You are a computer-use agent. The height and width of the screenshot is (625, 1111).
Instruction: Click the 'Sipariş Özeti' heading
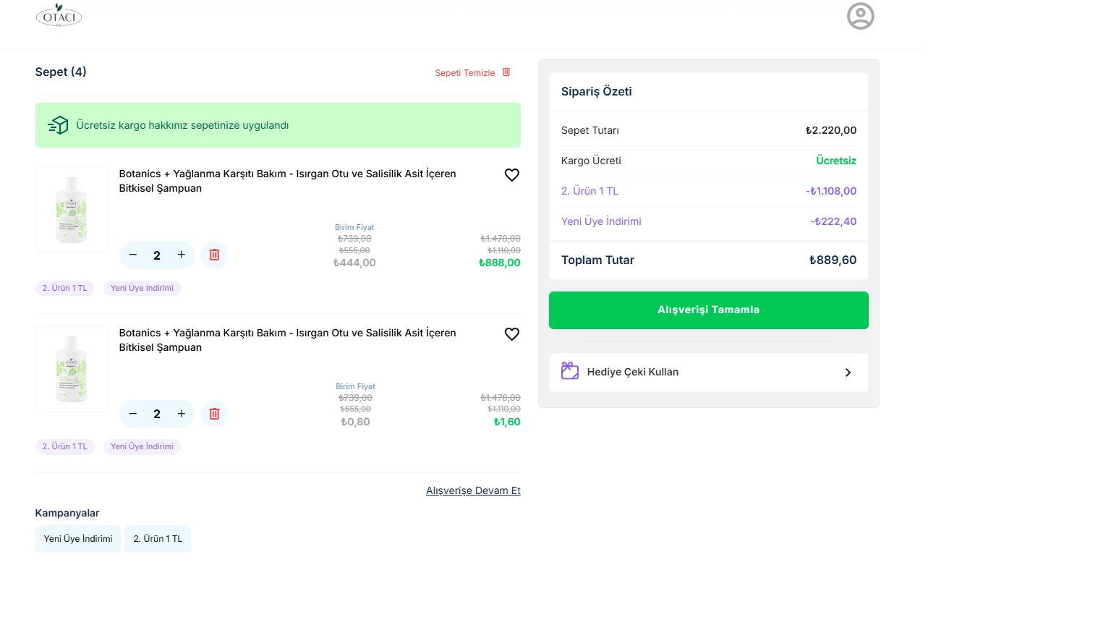coord(597,91)
